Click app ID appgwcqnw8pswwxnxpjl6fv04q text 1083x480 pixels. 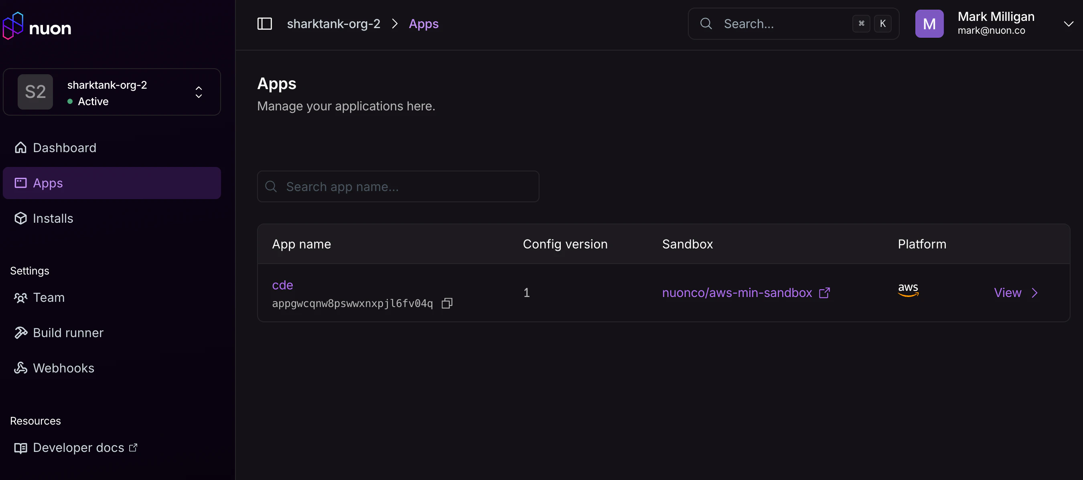tap(352, 303)
